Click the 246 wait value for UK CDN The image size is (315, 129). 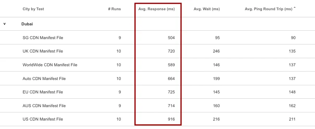216,51
